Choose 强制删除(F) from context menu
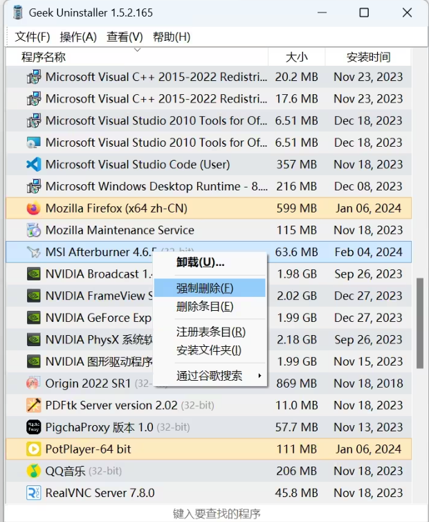Viewport: 429px width, 522px height. (x=210, y=288)
